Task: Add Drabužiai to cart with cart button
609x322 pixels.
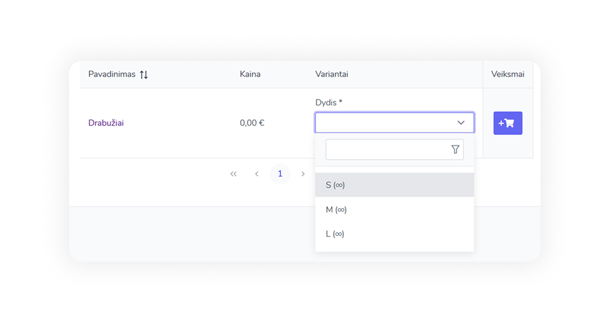Action: [507, 123]
